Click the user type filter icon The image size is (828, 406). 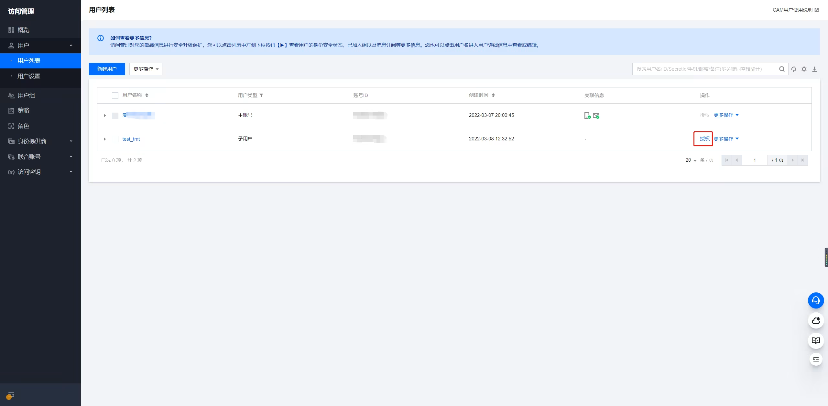click(x=261, y=95)
